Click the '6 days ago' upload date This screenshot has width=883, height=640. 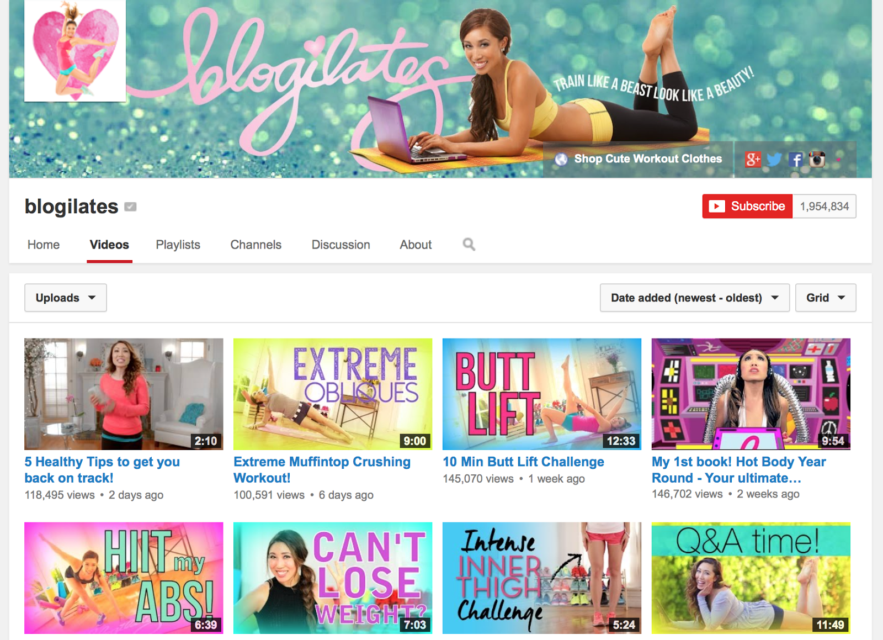point(346,495)
